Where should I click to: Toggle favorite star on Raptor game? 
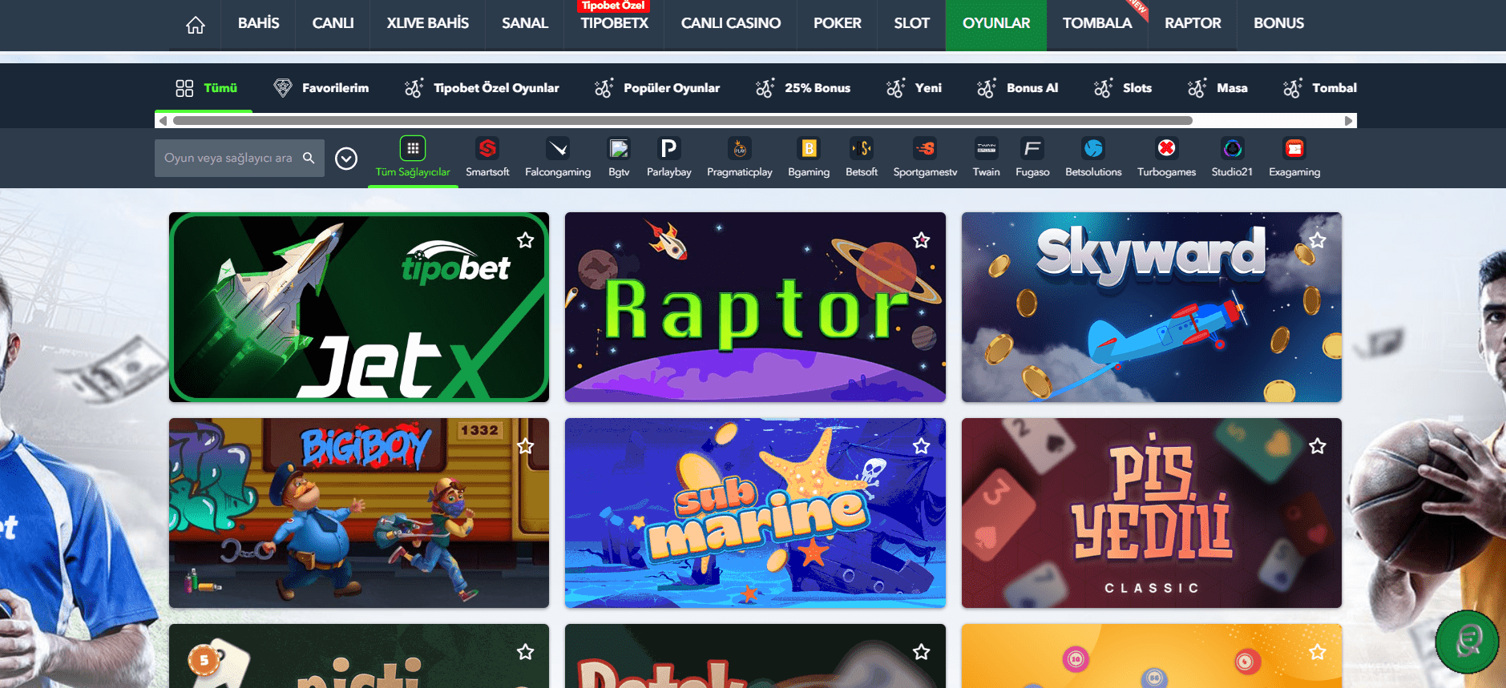click(921, 240)
